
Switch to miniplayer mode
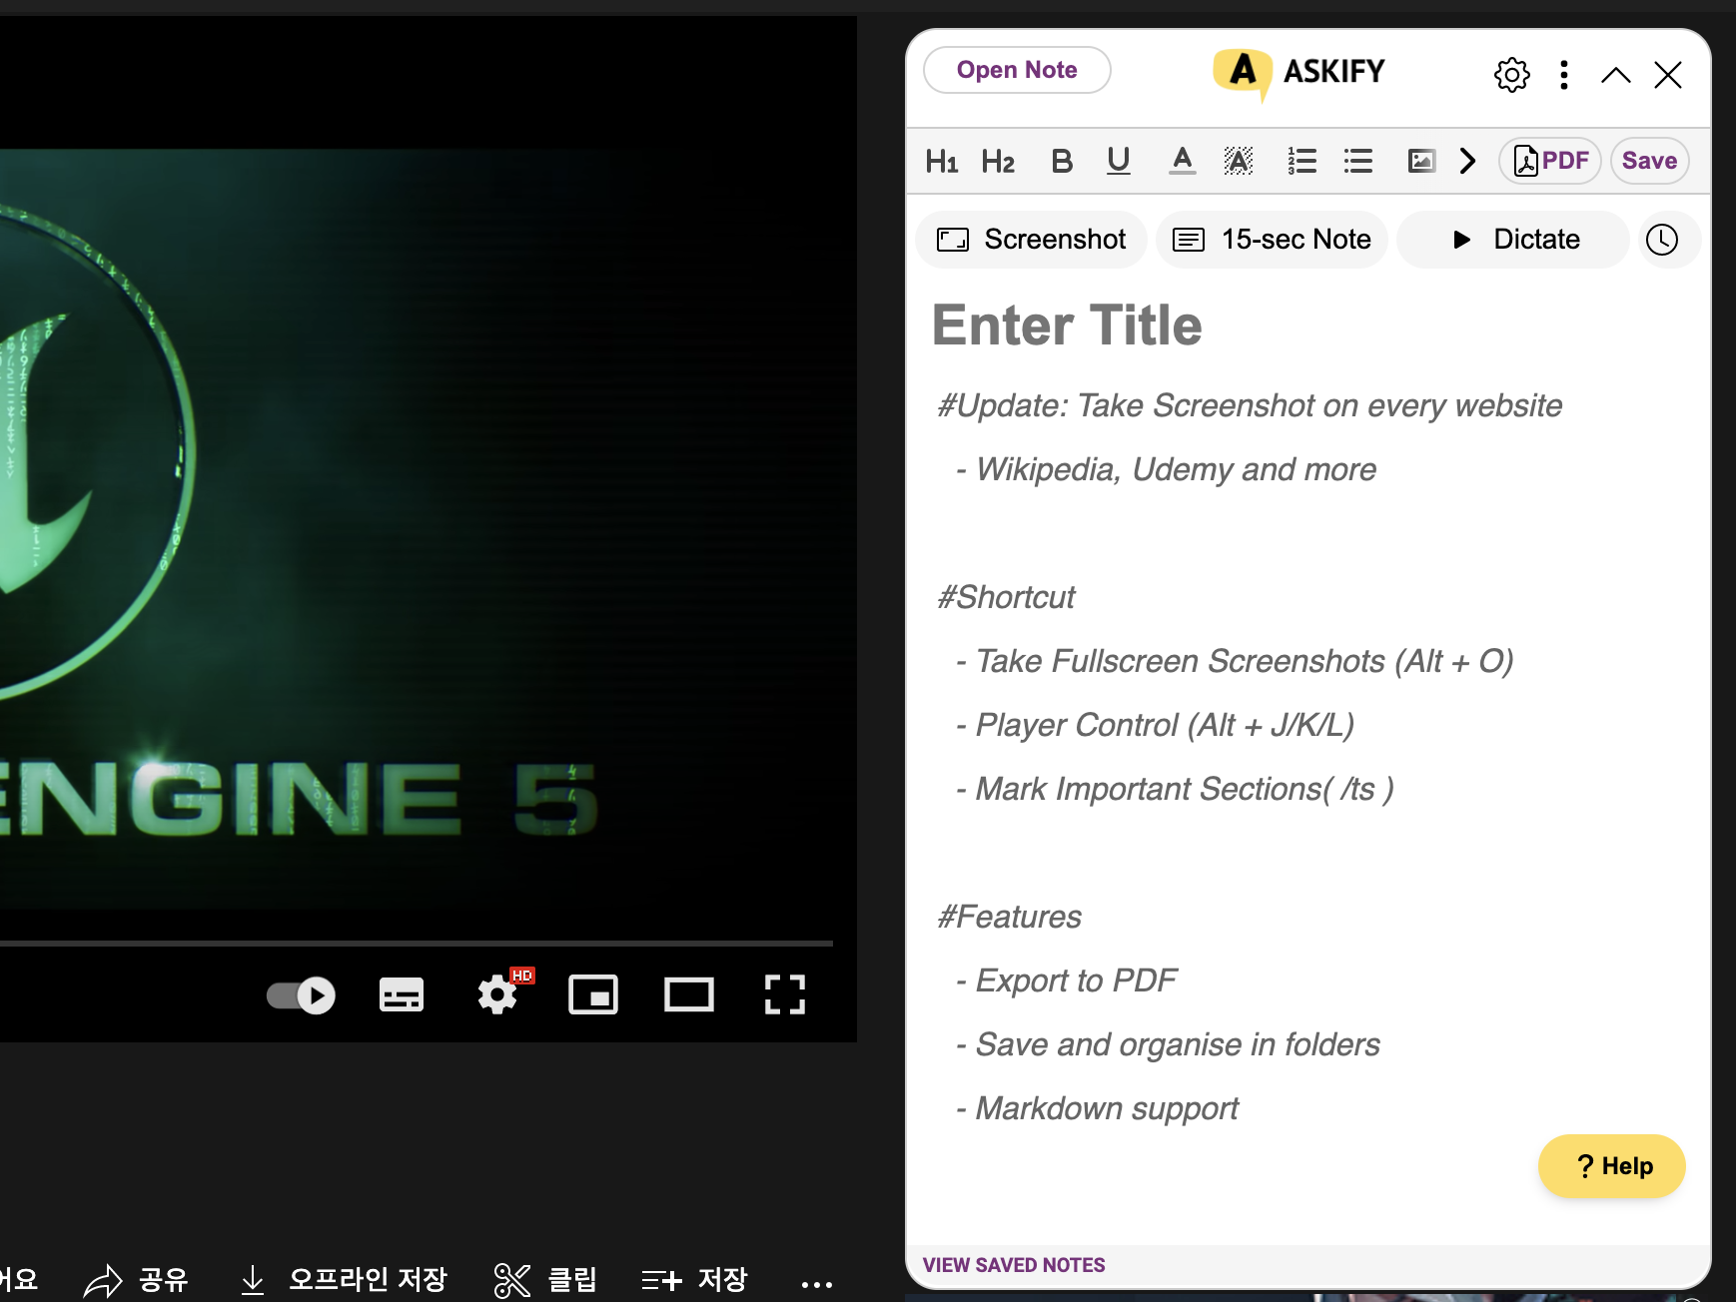coord(593,995)
